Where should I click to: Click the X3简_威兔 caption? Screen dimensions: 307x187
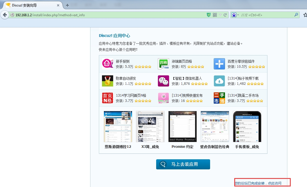pyautogui.click(x=150, y=147)
